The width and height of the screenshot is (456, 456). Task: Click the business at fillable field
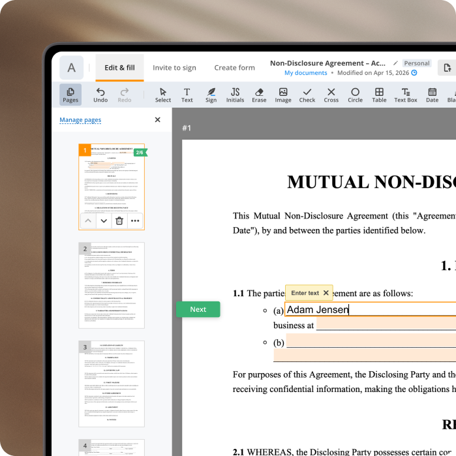pyautogui.click(x=386, y=324)
